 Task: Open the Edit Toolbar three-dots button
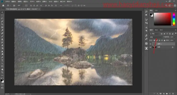click(x=2, y=75)
